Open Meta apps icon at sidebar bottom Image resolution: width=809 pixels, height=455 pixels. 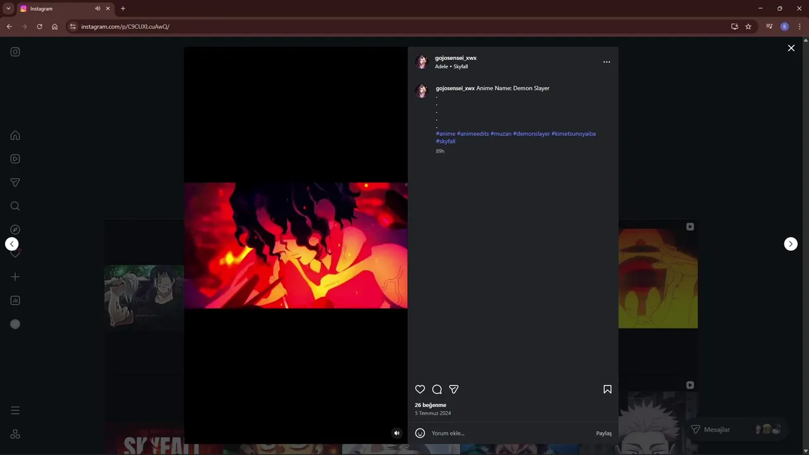[x=15, y=434]
